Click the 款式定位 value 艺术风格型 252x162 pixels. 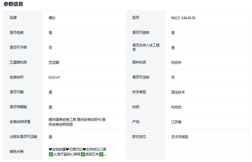click(180, 137)
